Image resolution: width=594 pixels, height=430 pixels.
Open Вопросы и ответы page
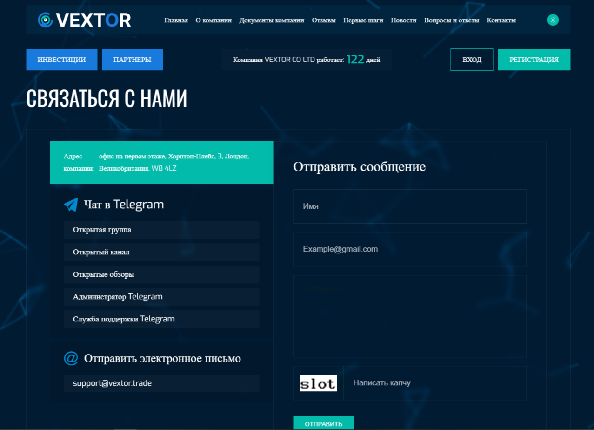click(452, 20)
